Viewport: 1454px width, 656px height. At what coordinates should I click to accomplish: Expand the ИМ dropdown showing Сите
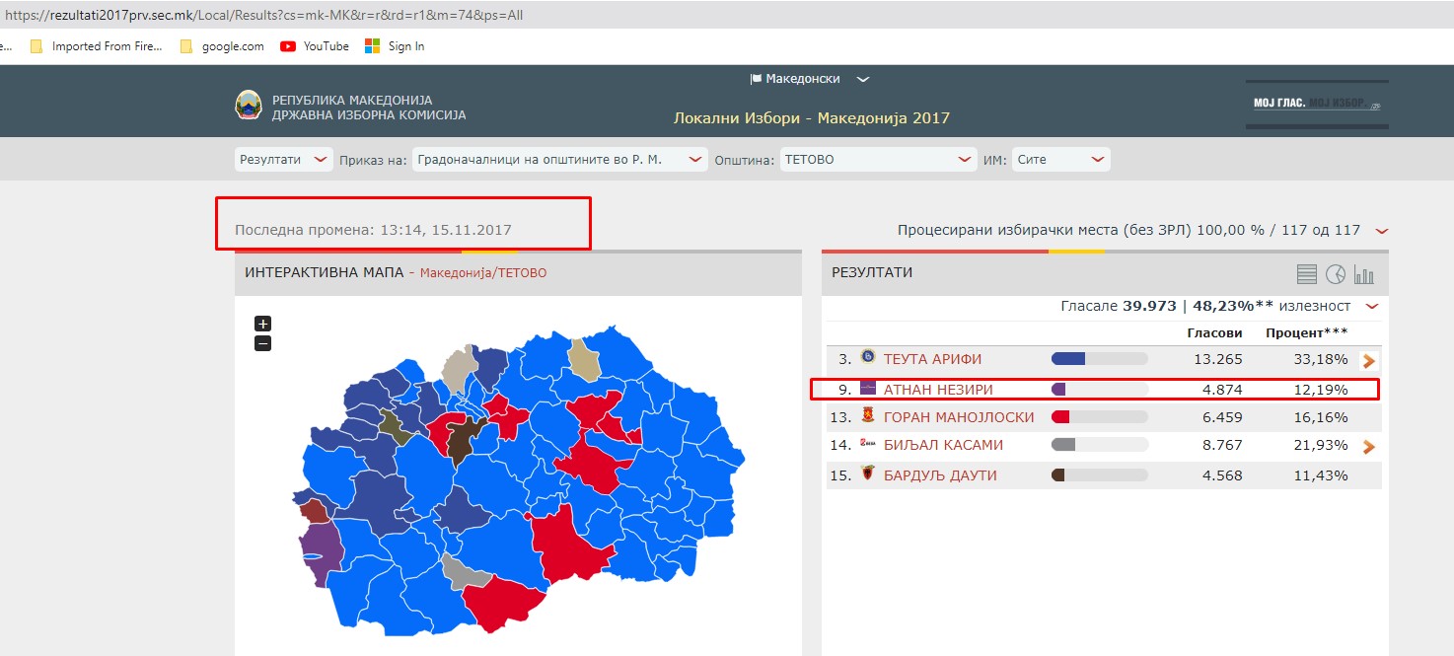pyautogui.click(x=1060, y=160)
